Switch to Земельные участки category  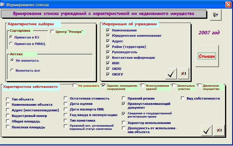pyautogui.click(x=174, y=86)
